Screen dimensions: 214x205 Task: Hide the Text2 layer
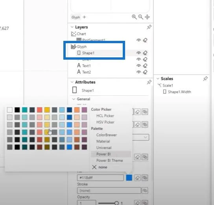[138, 72]
